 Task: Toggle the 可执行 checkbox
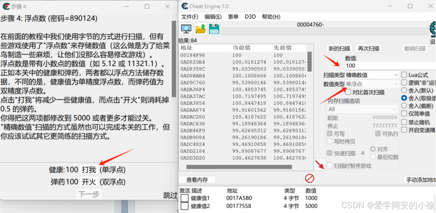tap(378, 134)
